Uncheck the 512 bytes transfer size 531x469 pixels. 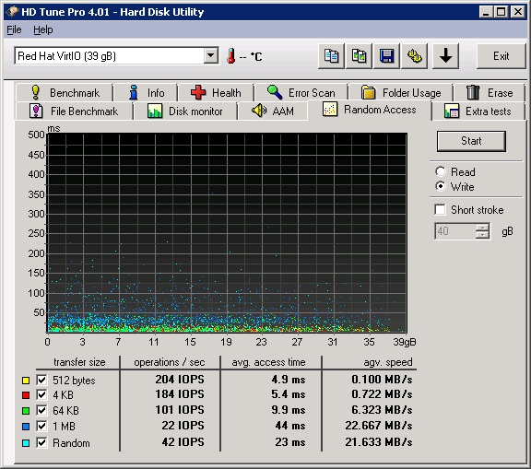coord(41,380)
